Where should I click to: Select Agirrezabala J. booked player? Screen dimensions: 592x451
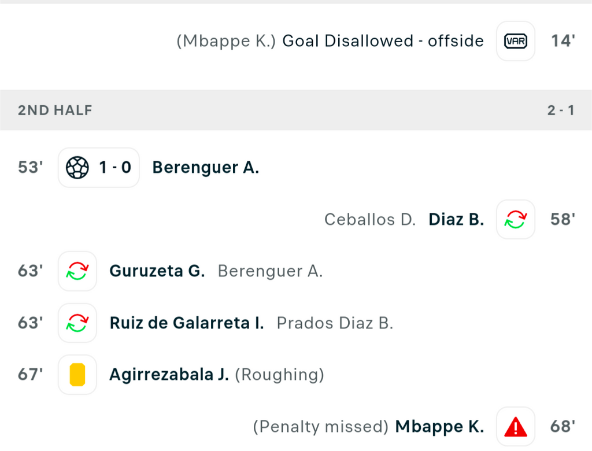pos(169,375)
